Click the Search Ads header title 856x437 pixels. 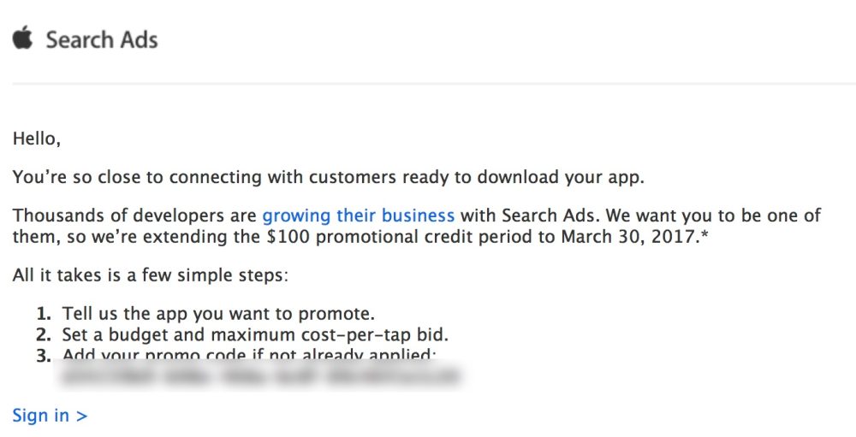click(101, 40)
